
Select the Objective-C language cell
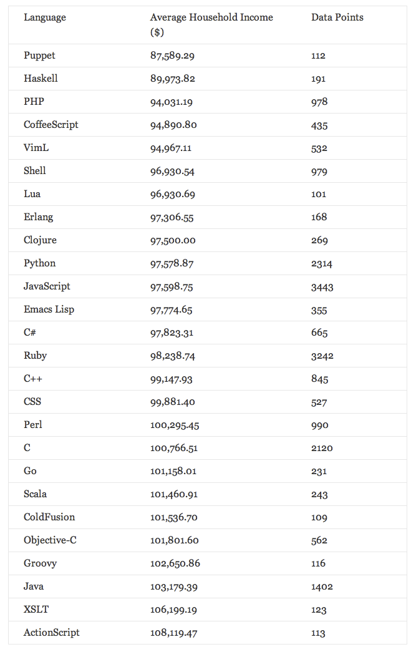51,540
